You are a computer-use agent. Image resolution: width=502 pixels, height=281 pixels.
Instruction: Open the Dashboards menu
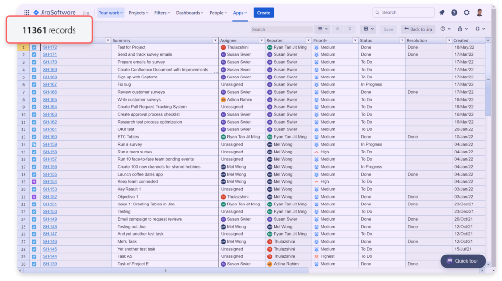click(x=190, y=13)
